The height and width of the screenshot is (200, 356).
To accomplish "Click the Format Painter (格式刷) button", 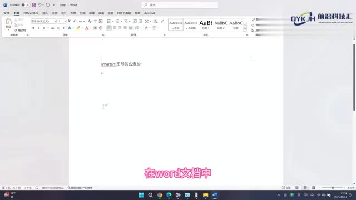I will [20, 30].
